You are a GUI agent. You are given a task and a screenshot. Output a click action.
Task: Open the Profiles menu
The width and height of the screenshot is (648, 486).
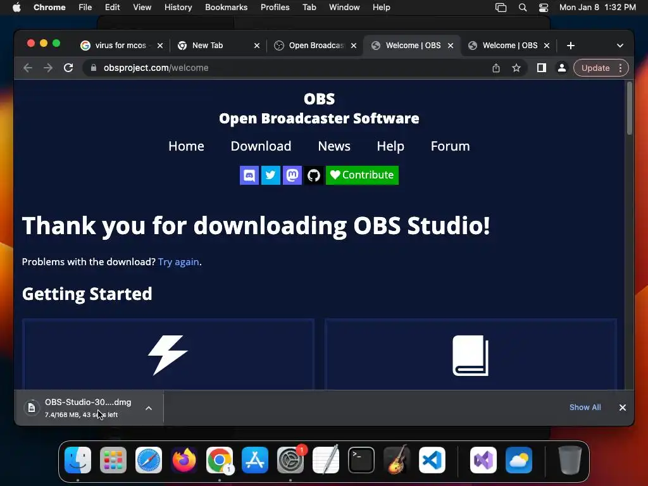(275, 8)
